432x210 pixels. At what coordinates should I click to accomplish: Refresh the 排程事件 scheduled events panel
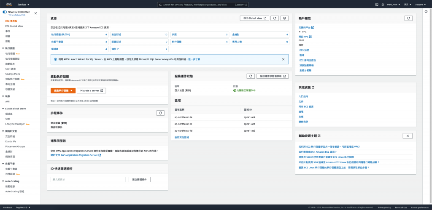(160, 113)
